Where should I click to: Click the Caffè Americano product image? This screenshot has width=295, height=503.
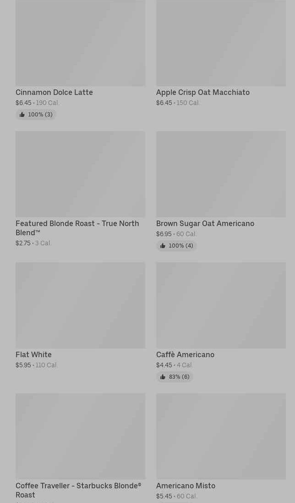[221, 305]
